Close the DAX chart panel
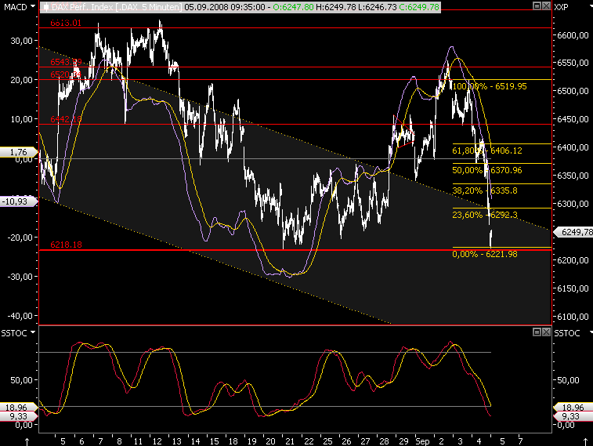 547,5
